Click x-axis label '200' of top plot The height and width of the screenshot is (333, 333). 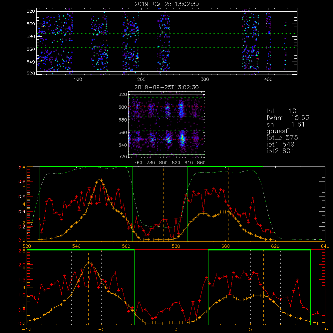(141, 80)
